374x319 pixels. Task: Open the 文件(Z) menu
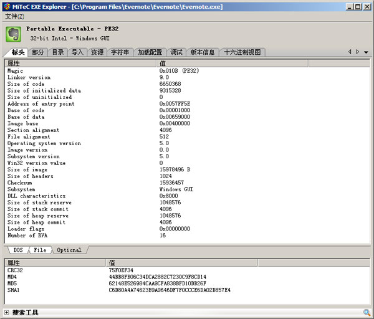pyautogui.click(x=14, y=16)
